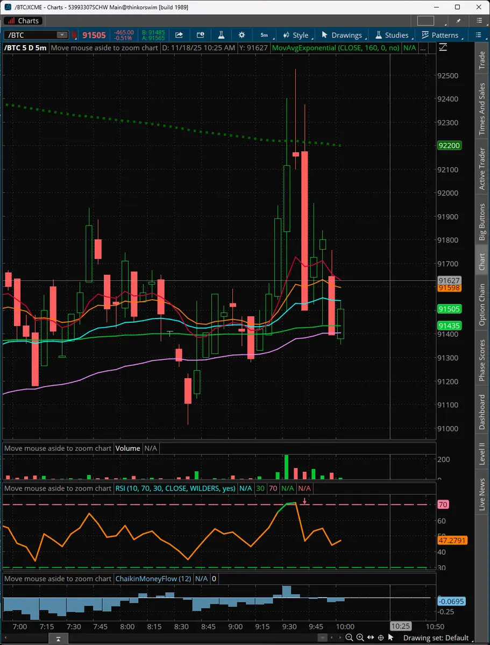Zoom in using magnifier plus icon
490x645 pixels.
tap(360, 637)
